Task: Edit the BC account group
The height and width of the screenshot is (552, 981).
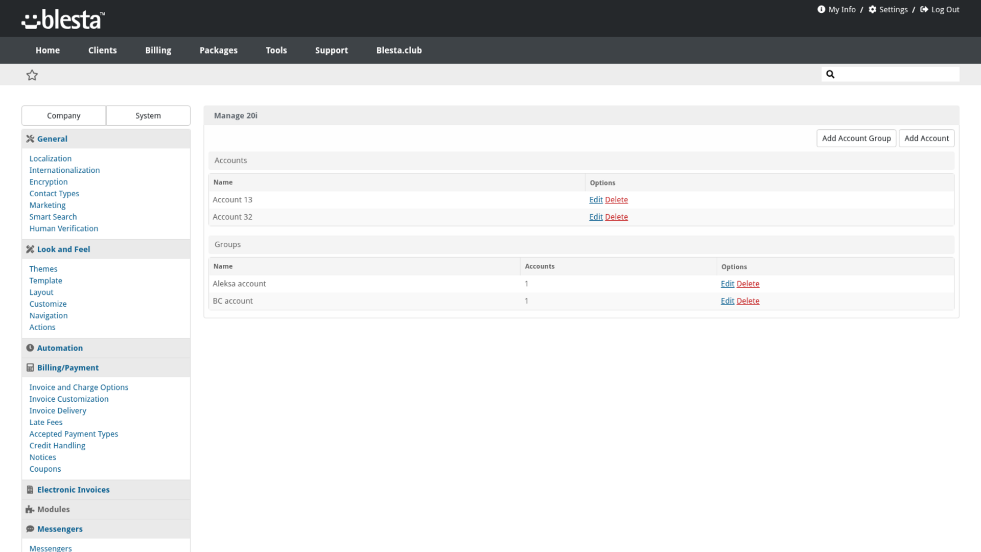Action: click(727, 301)
